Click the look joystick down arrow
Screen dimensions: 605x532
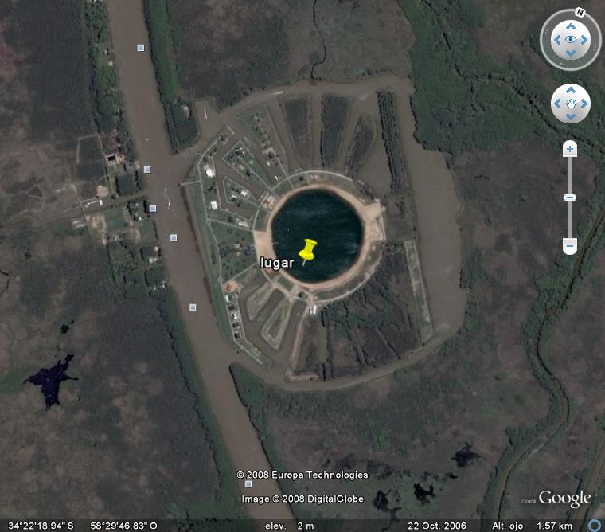click(571, 53)
